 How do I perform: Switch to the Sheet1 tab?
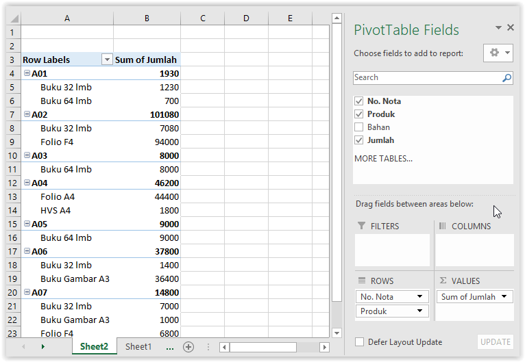coord(138,347)
